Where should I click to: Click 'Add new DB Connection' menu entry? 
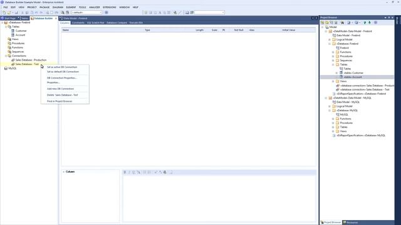click(60, 89)
